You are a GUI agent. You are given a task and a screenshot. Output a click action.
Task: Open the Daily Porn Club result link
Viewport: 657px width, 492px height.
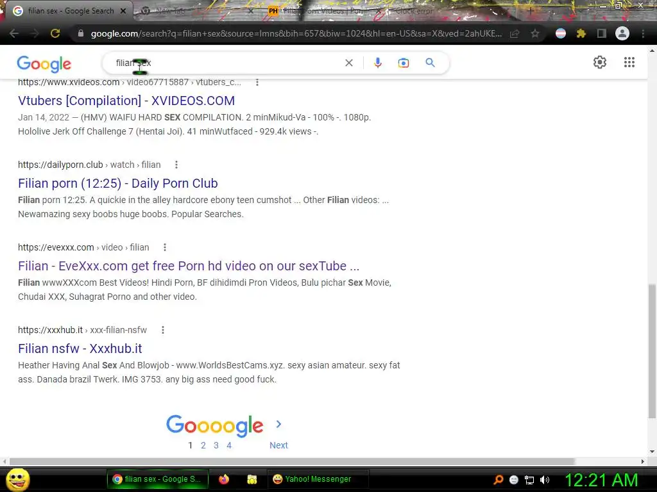(x=118, y=183)
